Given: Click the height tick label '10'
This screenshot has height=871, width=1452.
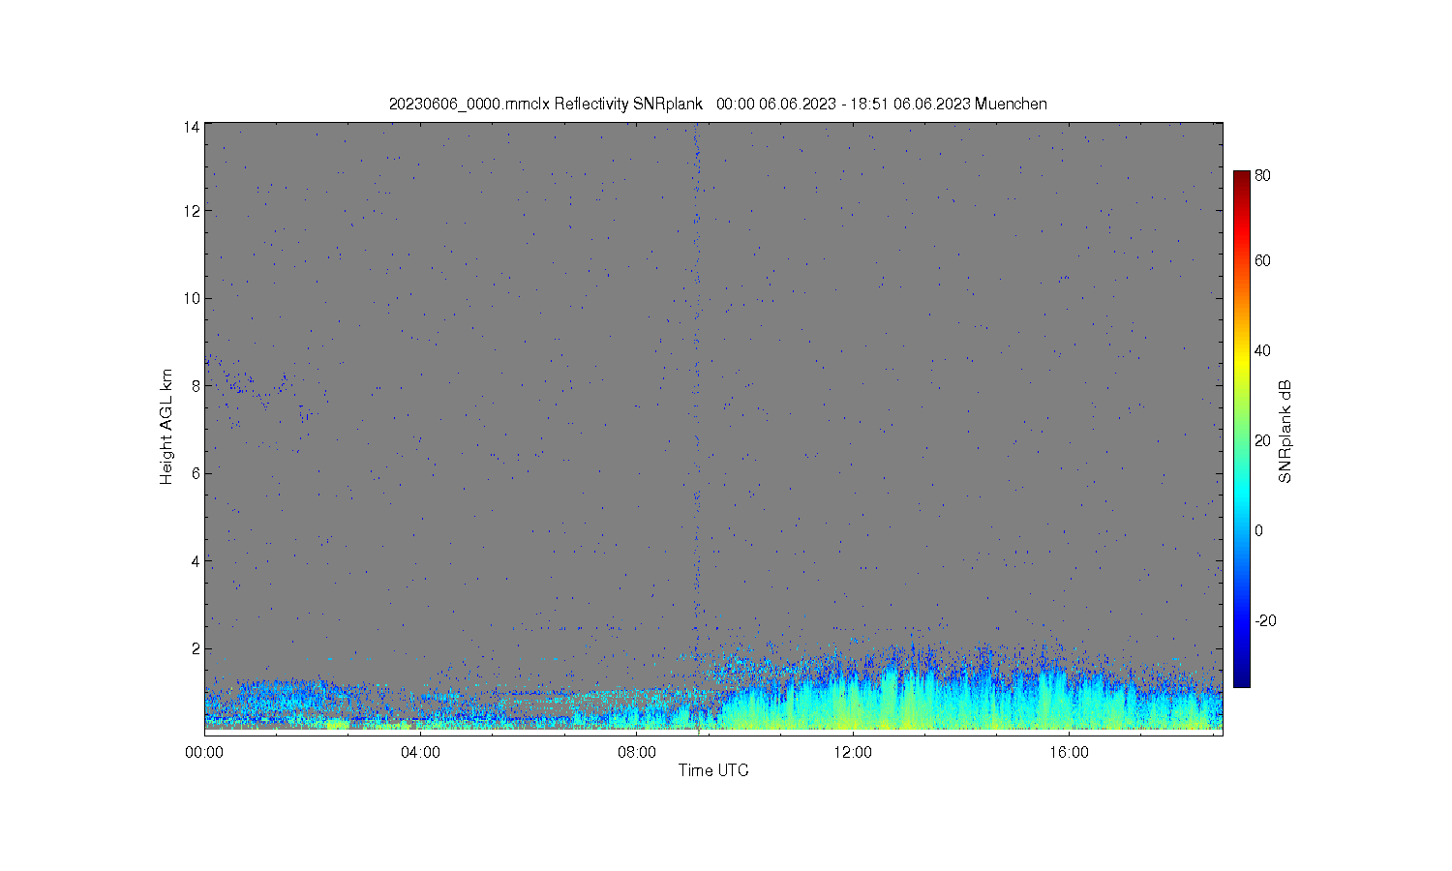Looking at the screenshot, I should 192,298.
